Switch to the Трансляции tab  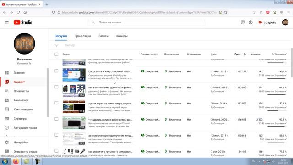click(83, 36)
